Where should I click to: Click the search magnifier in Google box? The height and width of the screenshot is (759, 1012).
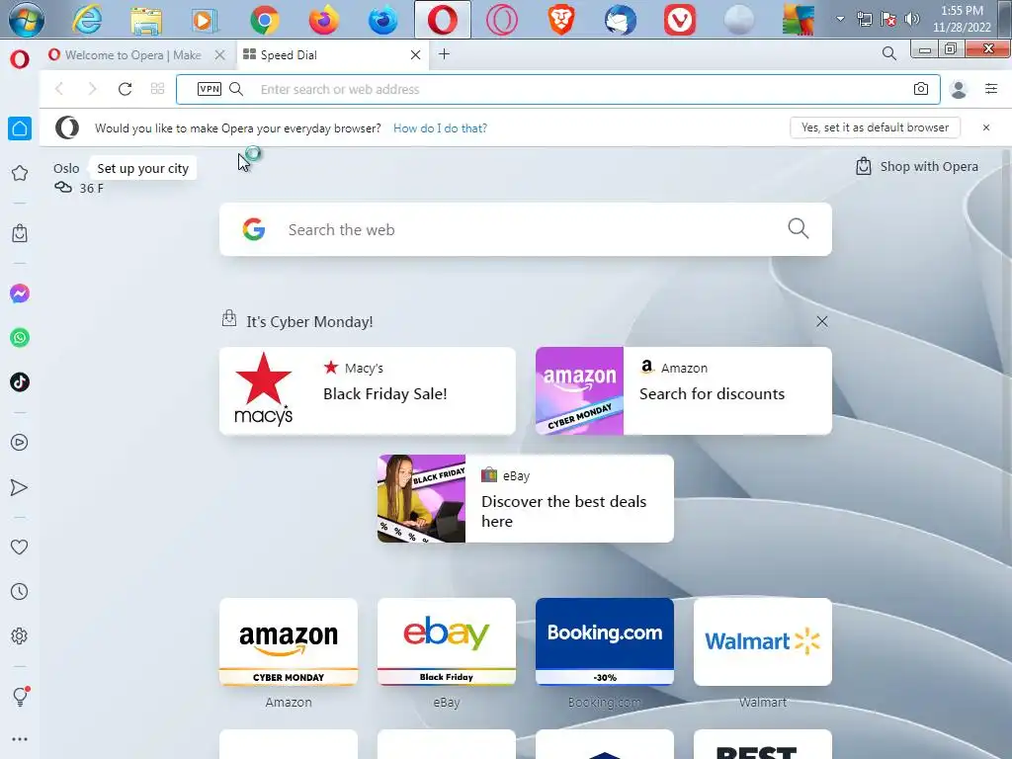799,228
